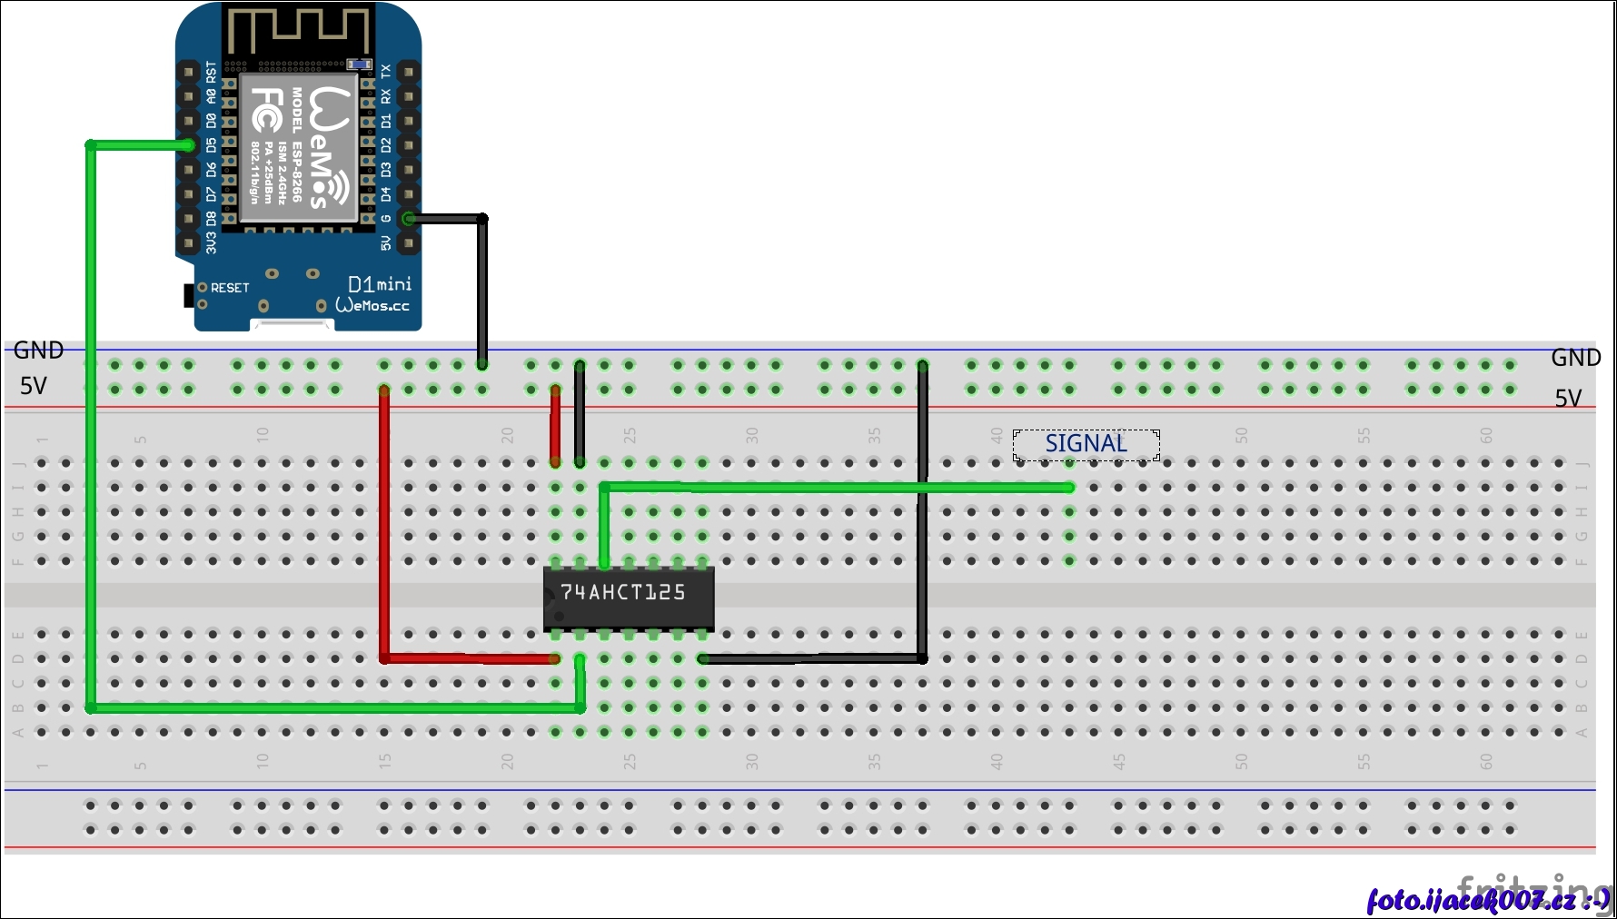Click the G ground pin on the Wemos board
This screenshot has height=919, width=1617.
tap(408, 219)
